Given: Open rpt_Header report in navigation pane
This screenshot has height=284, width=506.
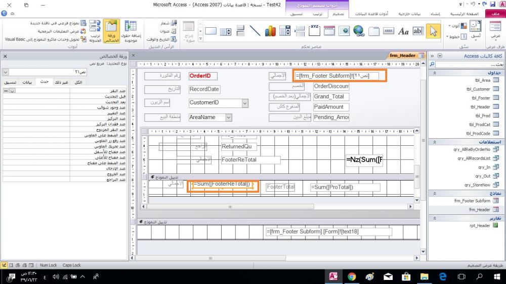Looking at the screenshot, I should coord(484,226).
